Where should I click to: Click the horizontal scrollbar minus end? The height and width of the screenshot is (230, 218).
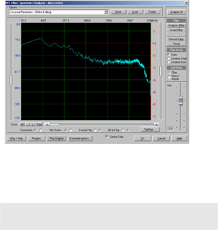[47, 124]
